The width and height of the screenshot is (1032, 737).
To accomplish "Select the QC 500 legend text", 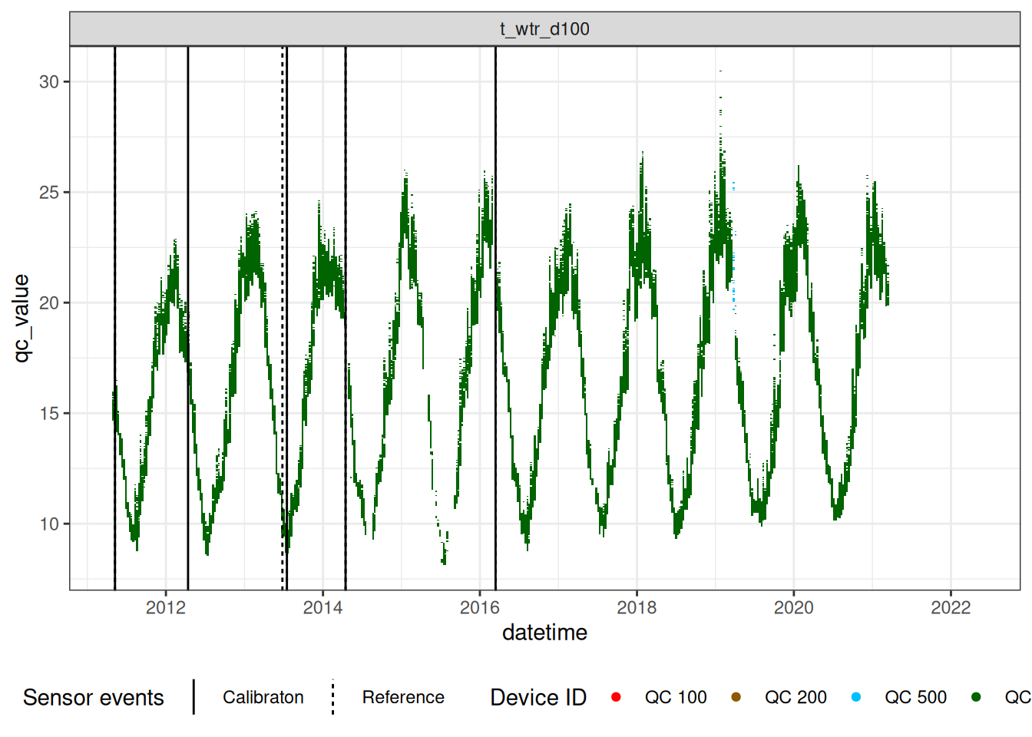I will click(x=915, y=697).
